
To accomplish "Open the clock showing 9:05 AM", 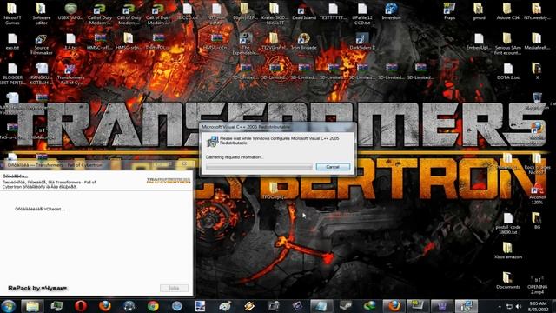I will [538, 306].
